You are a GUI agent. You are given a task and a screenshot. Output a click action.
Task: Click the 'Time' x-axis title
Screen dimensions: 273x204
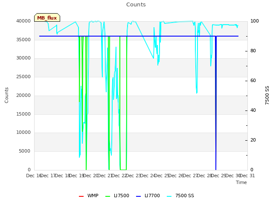pyautogui.click(x=241, y=182)
